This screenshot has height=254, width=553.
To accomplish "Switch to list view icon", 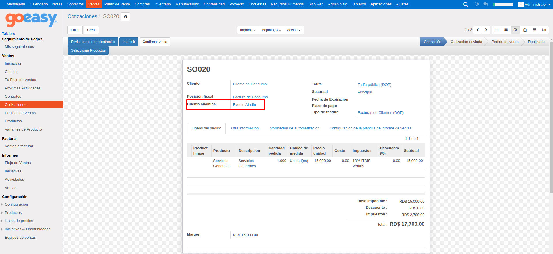I will pos(496,30).
